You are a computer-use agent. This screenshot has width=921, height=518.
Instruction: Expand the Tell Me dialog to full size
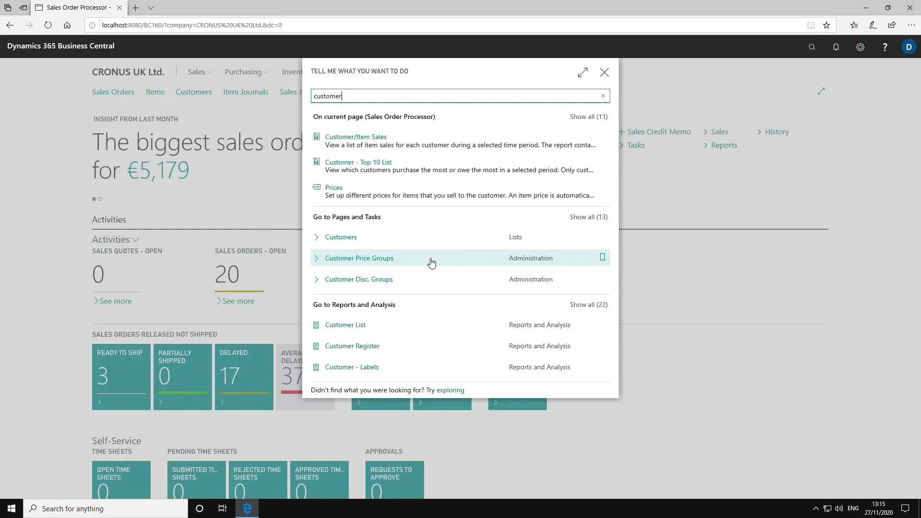(582, 72)
